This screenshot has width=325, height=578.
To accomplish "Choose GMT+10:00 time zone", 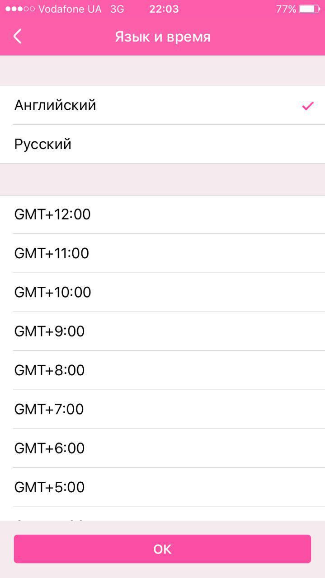I will click(52, 292).
